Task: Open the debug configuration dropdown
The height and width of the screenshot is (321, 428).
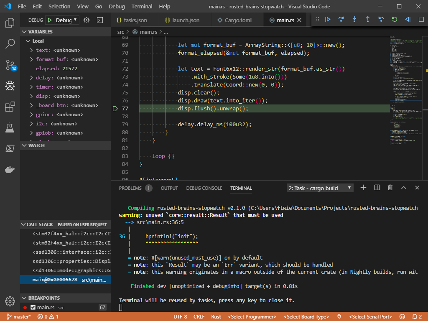Action: click(x=66, y=20)
